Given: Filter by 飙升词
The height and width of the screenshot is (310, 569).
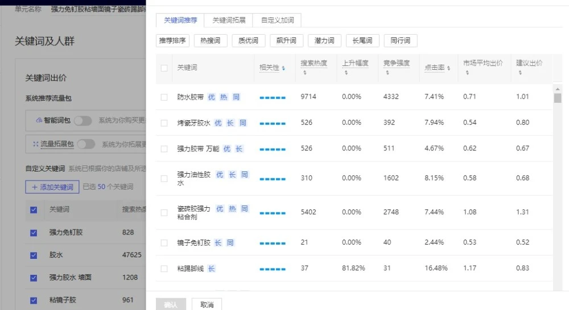Looking at the screenshot, I should pos(287,40).
